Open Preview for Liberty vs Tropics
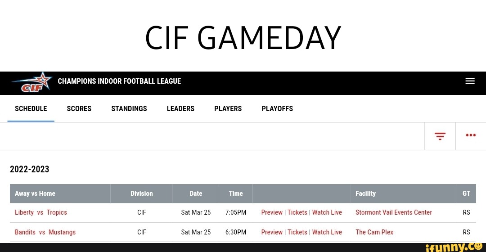The height and width of the screenshot is (252, 486). click(272, 212)
